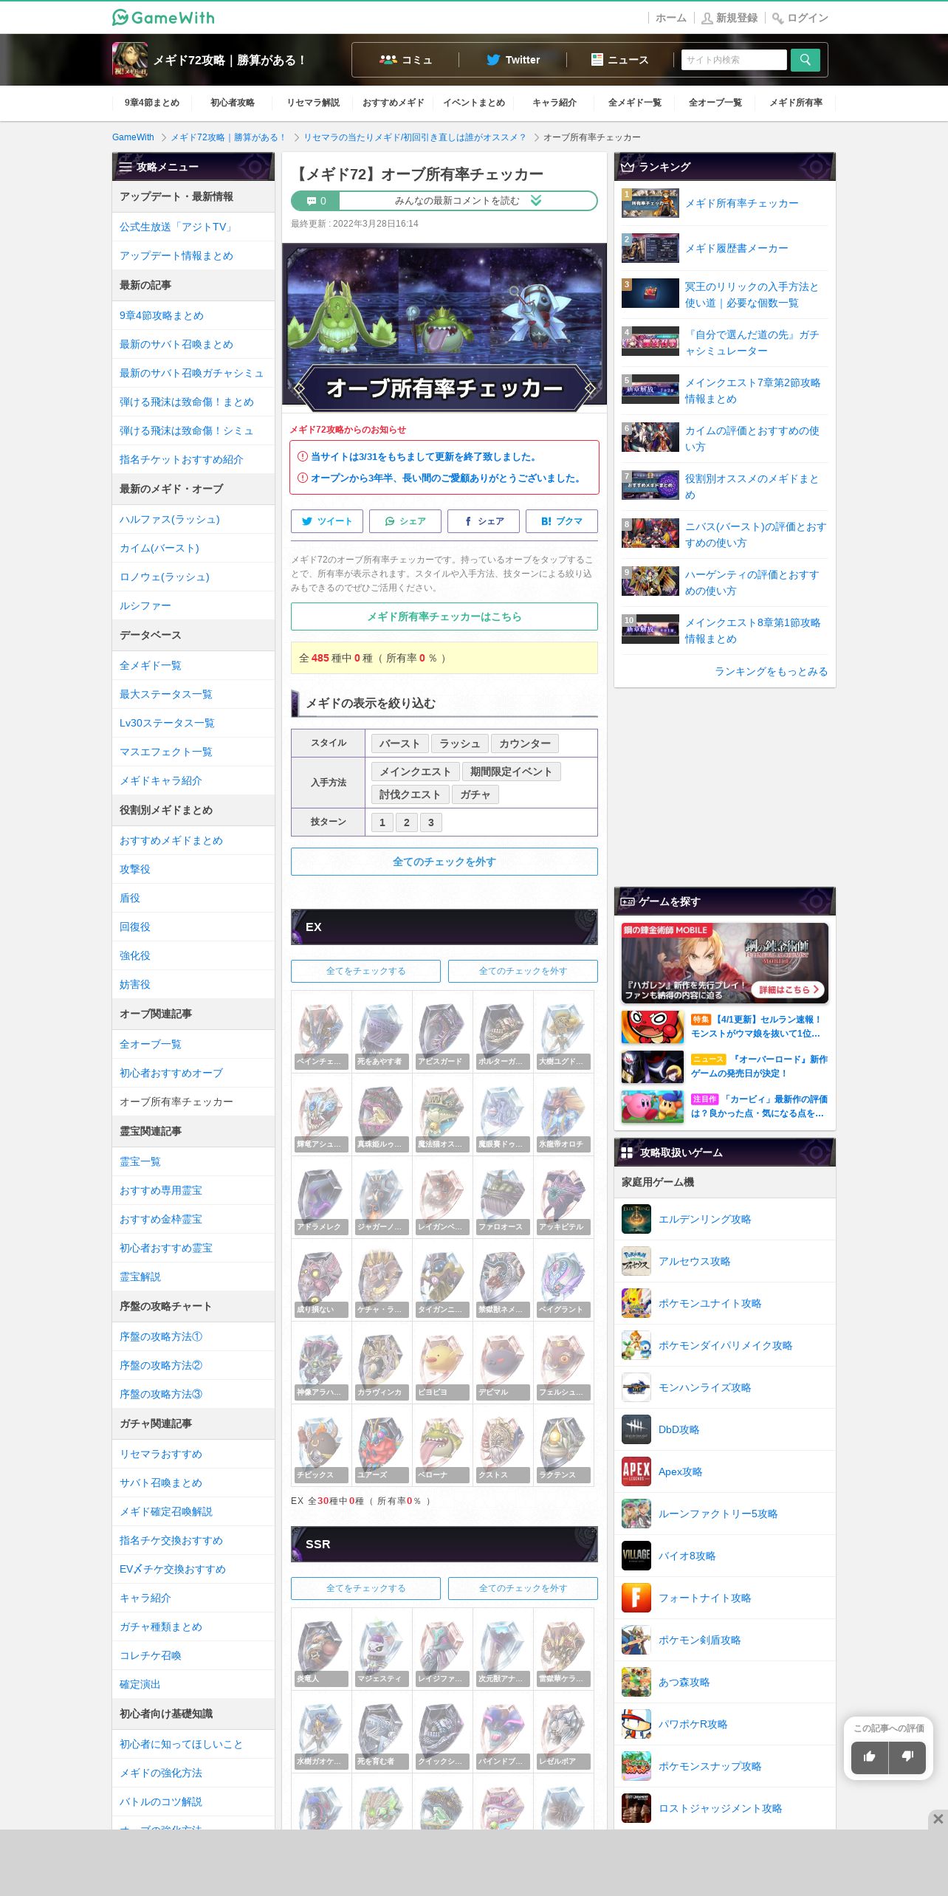Toggle the メインクエスト filter
Screen dimensions: 948x1896
point(415,772)
